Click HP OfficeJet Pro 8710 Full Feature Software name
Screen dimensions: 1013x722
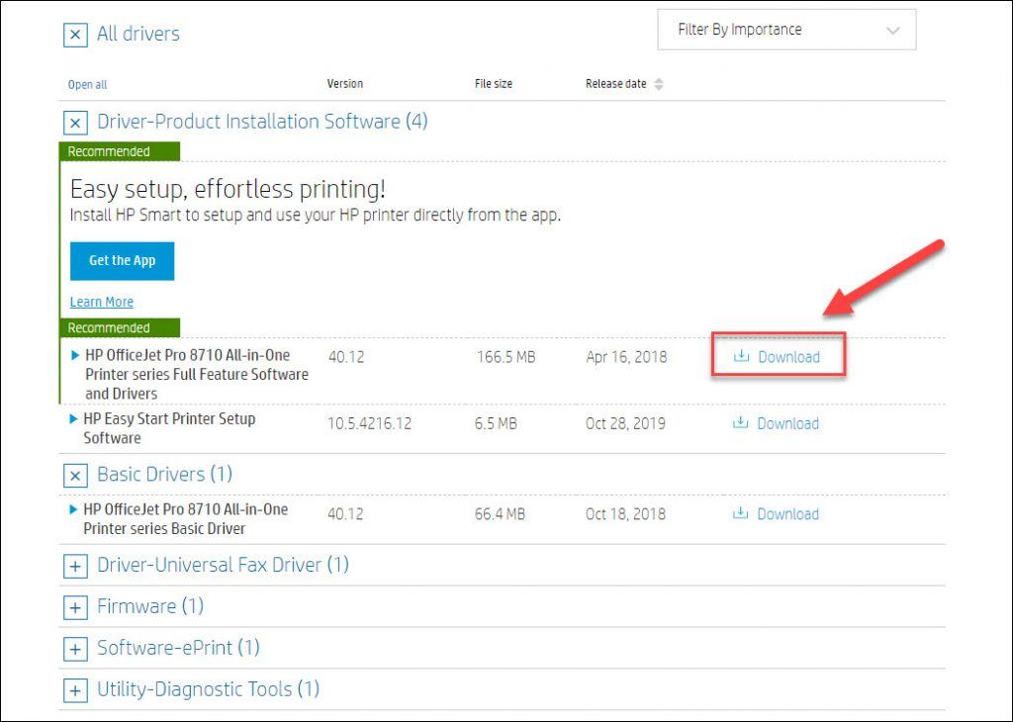(x=197, y=374)
